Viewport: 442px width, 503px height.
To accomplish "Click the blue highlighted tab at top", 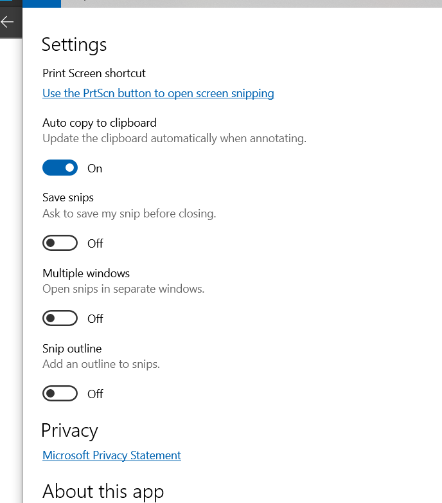I will (41, 3).
